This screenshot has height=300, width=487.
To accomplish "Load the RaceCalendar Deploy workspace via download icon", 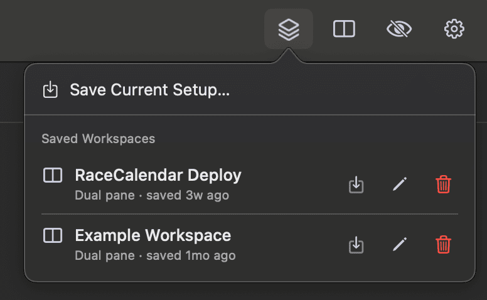I will click(356, 185).
